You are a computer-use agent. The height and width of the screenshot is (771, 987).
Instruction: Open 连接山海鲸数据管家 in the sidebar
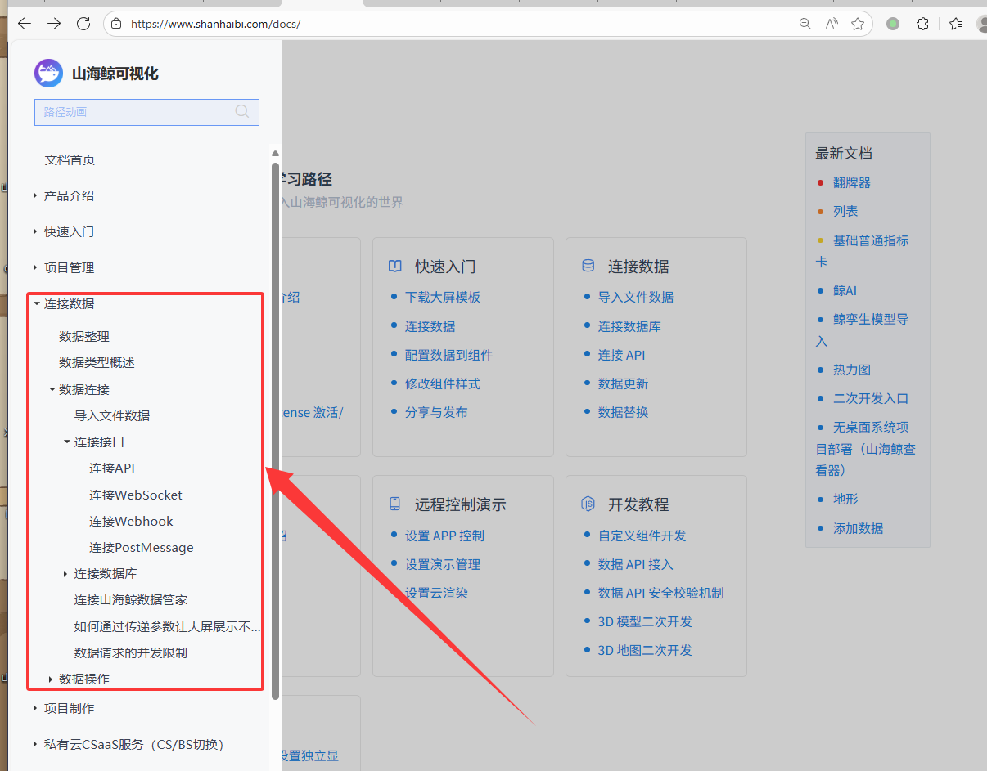131,599
